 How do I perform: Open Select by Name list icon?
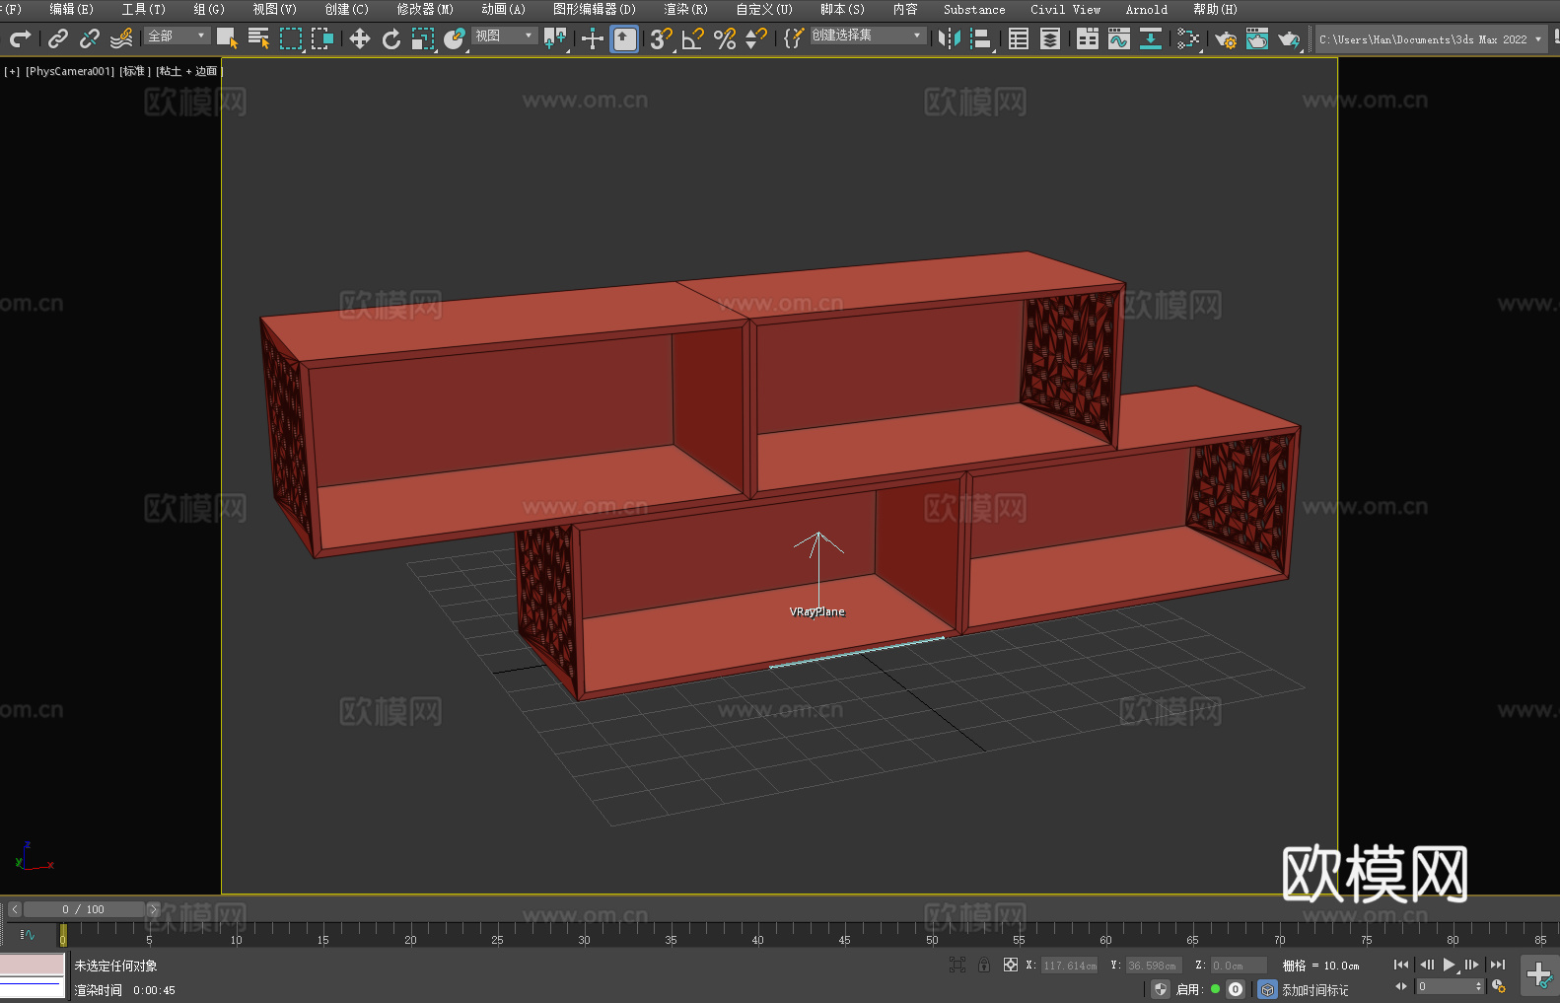[x=259, y=38]
